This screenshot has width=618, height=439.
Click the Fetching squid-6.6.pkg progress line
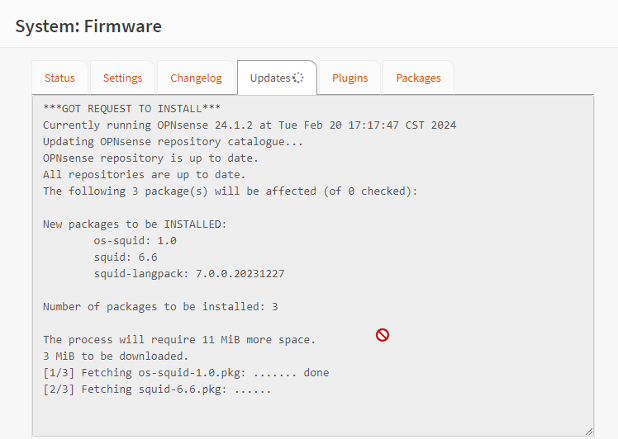[x=157, y=389]
